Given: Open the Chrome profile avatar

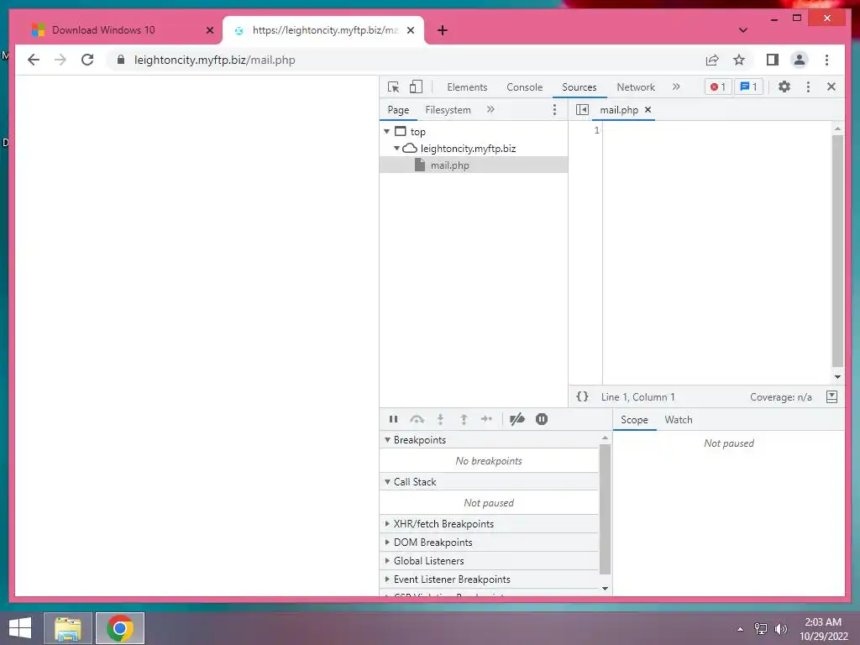Looking at the screenshot, I should pos(800,60).
